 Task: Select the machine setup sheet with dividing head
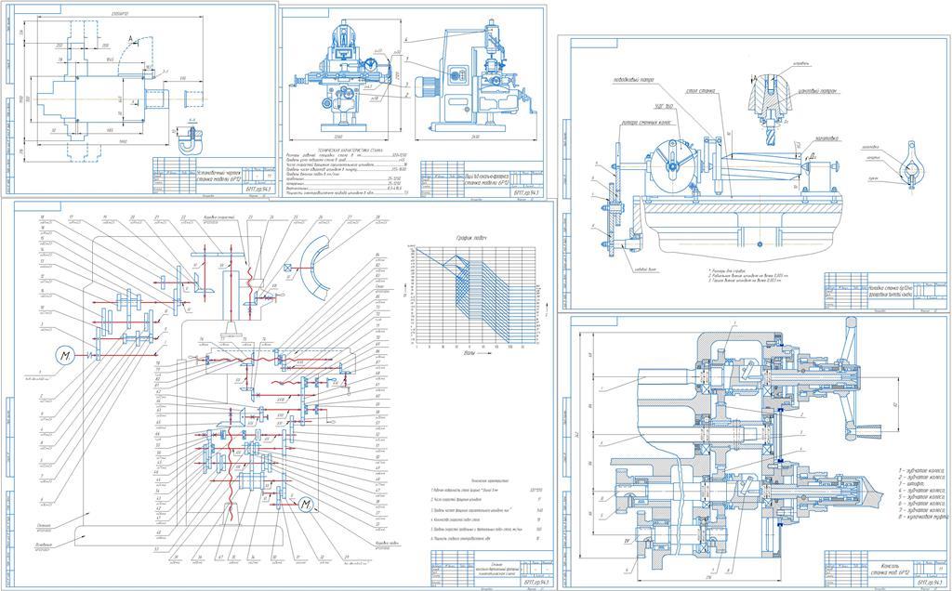pos(753,174)
